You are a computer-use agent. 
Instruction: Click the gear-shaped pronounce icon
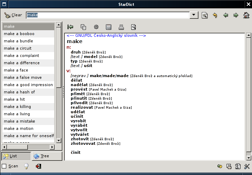96,27
